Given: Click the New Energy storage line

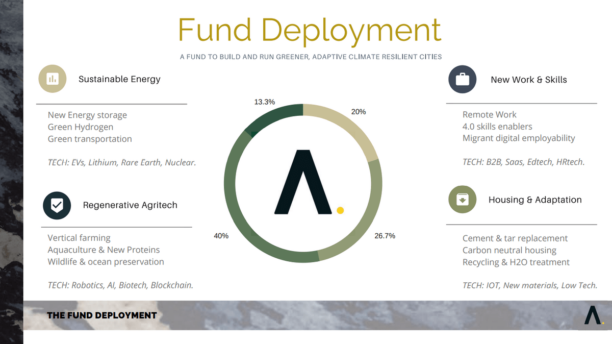Looking at the screenshot, I should tap(87, 115).
